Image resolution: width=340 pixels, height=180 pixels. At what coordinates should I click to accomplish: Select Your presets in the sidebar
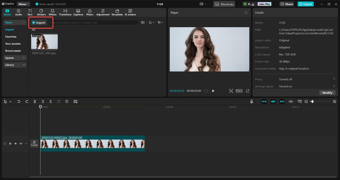coord(13,44)
